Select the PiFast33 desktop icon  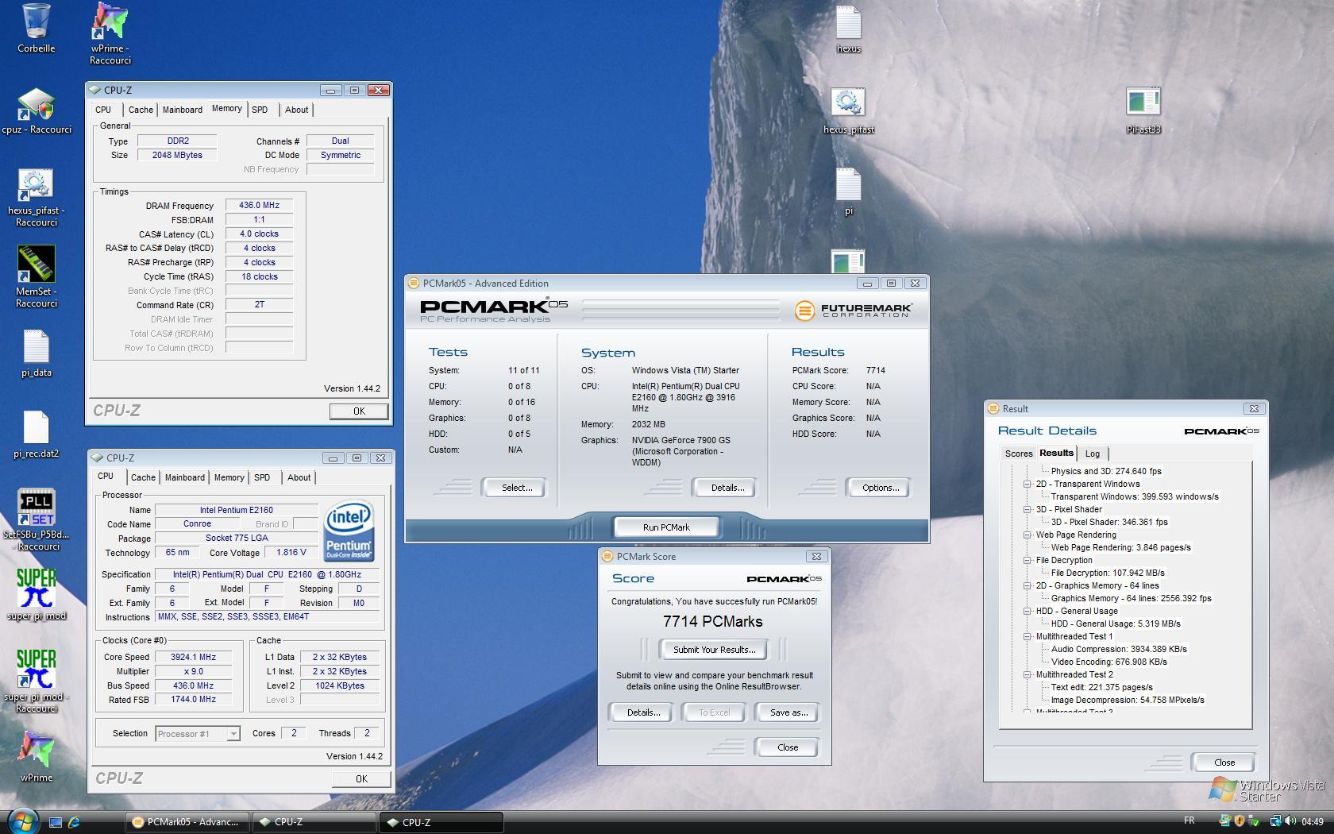coord(1143,102)
